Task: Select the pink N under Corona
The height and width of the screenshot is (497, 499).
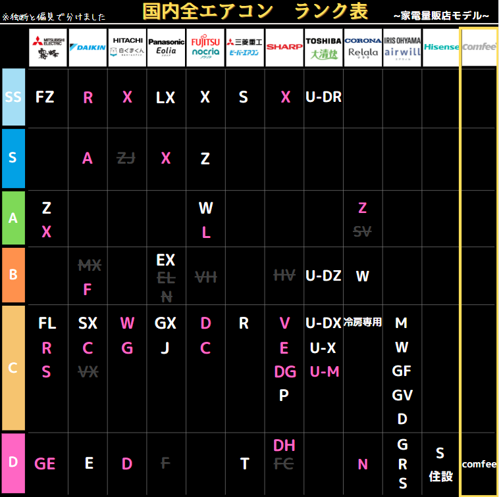Action: pos(363,464)
